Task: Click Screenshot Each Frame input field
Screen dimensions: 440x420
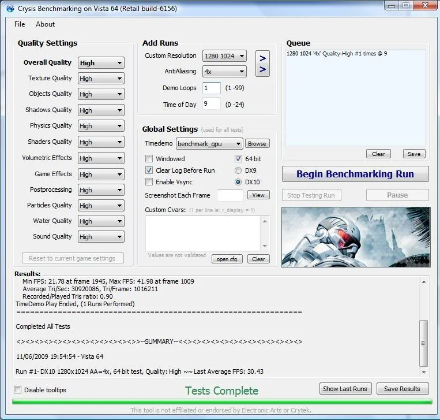Action: tap(230, 195)
